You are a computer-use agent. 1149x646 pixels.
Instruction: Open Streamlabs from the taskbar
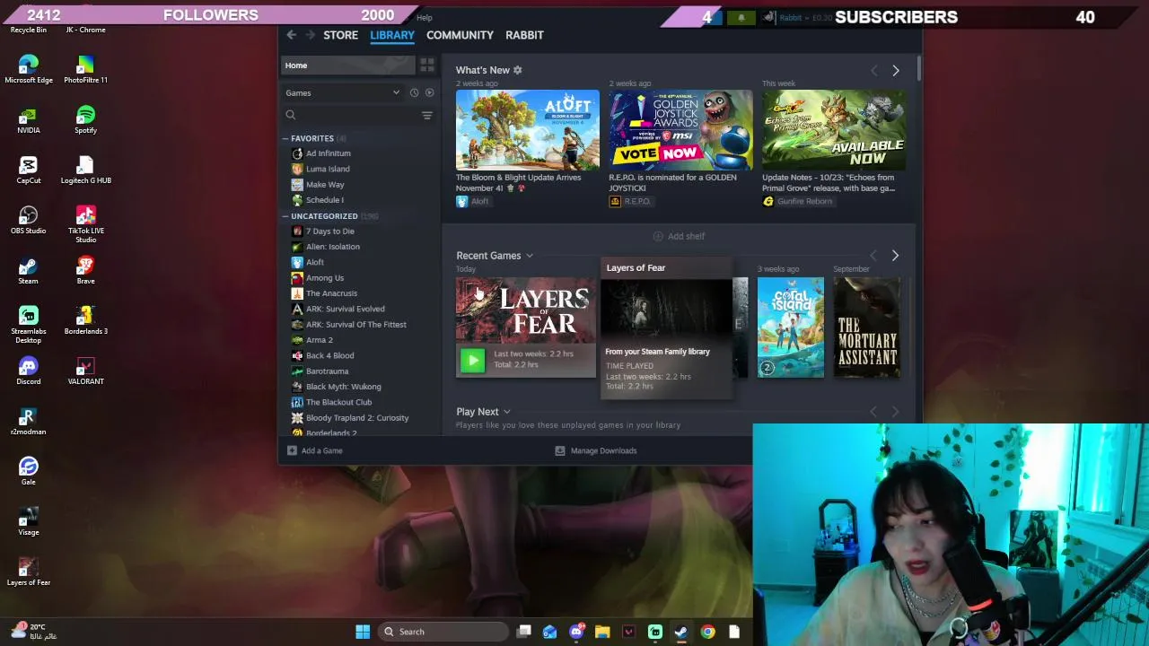655,632
